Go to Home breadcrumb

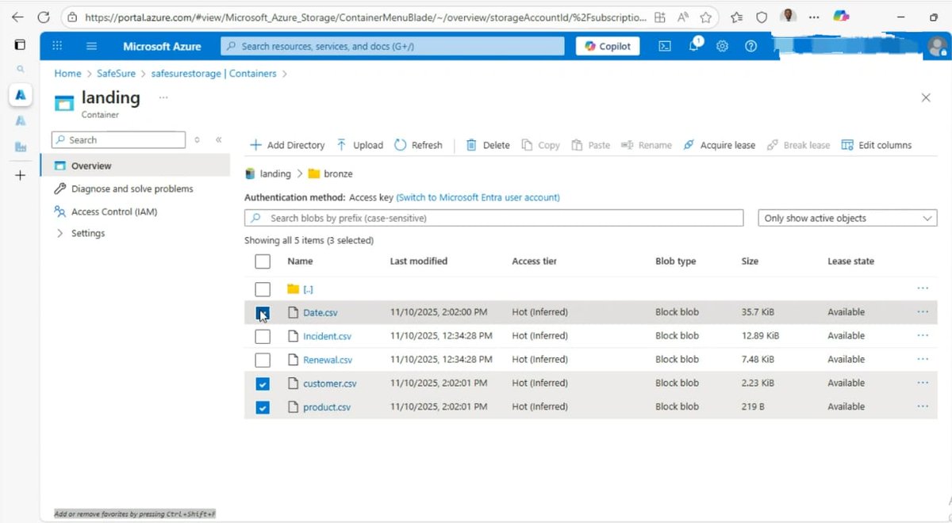pos(67,74)
